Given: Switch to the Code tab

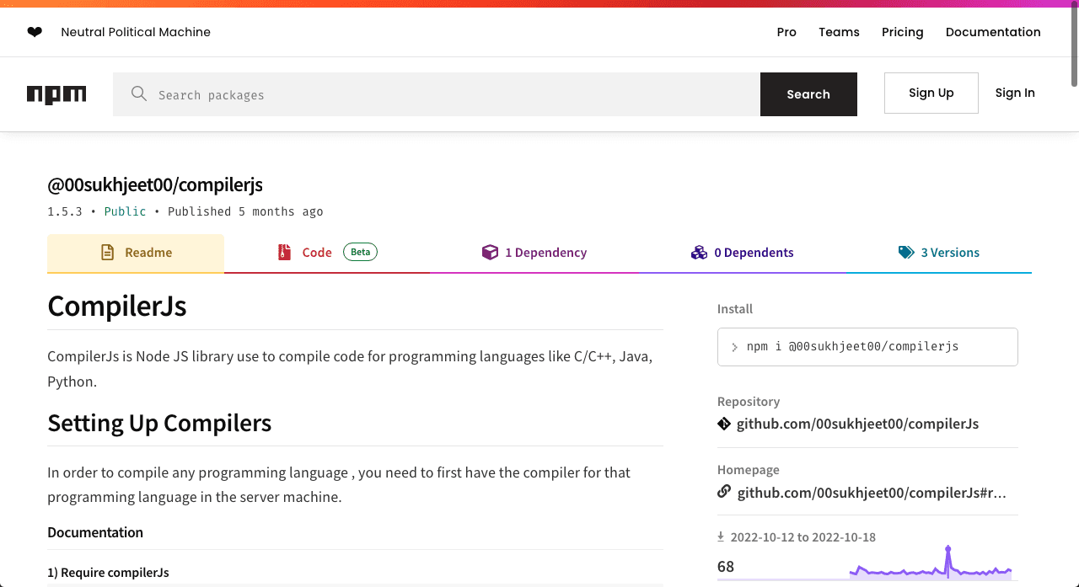Looking at the screenshot, I should (327, 253).
